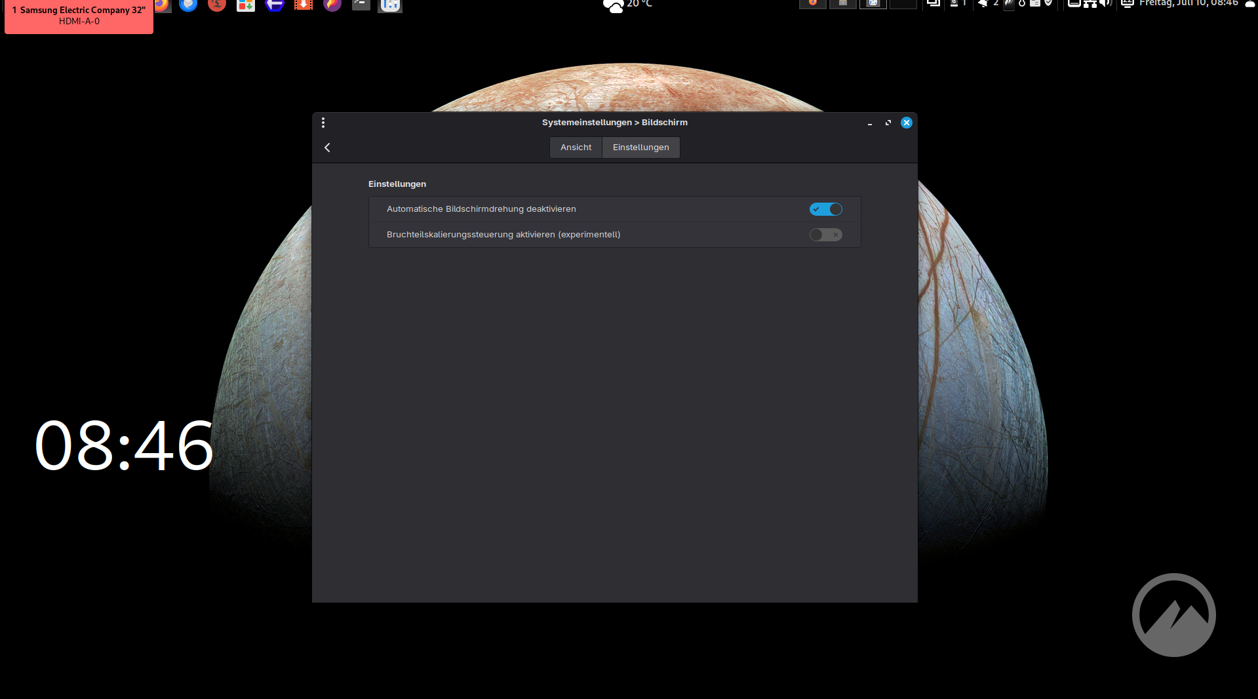Close the Bildschirm settings window
Image resolution: width=1258 pixels, height=699 pixels.
907,123
